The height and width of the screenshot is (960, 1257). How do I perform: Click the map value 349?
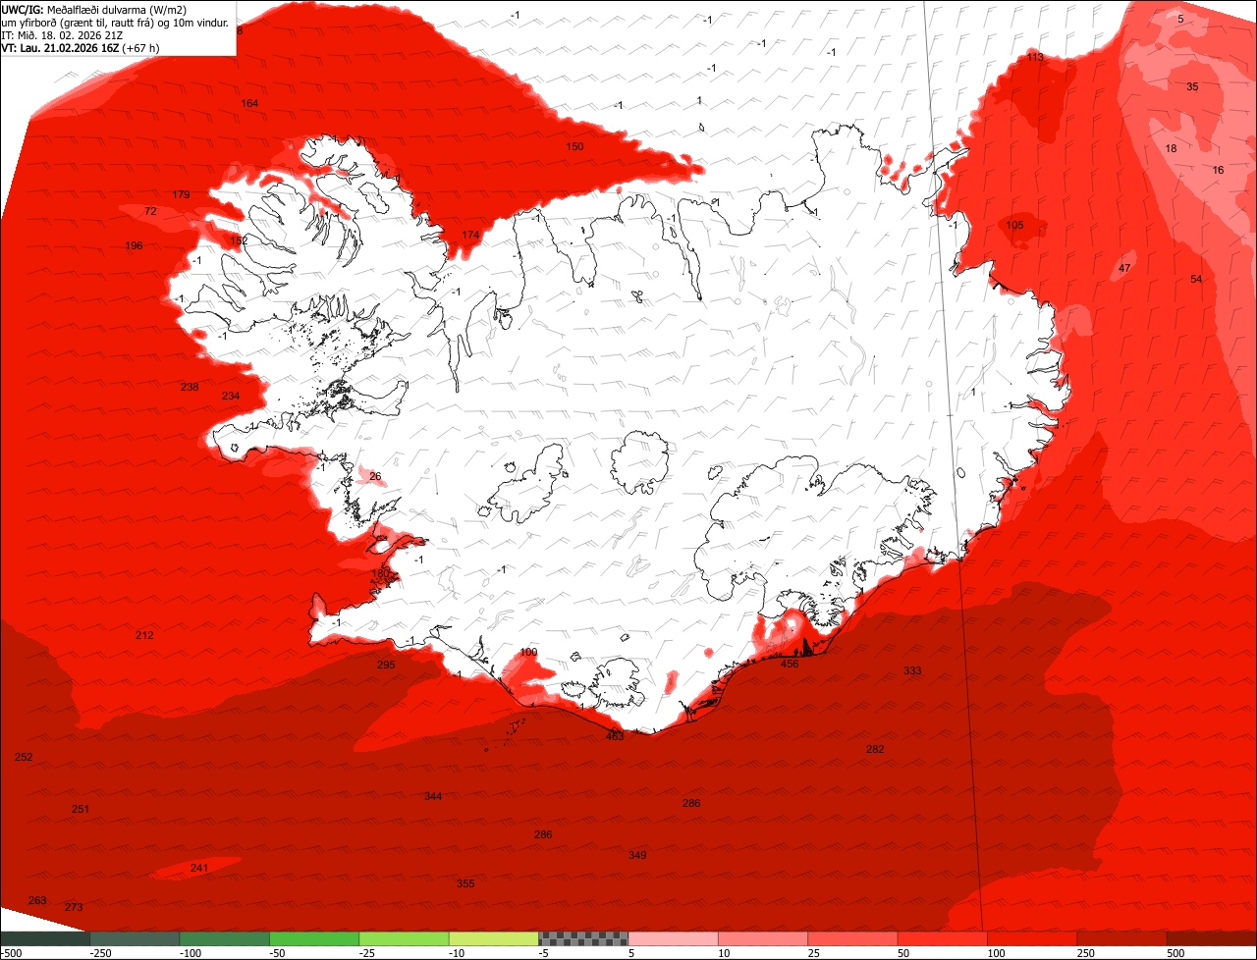tap(637, 855)
